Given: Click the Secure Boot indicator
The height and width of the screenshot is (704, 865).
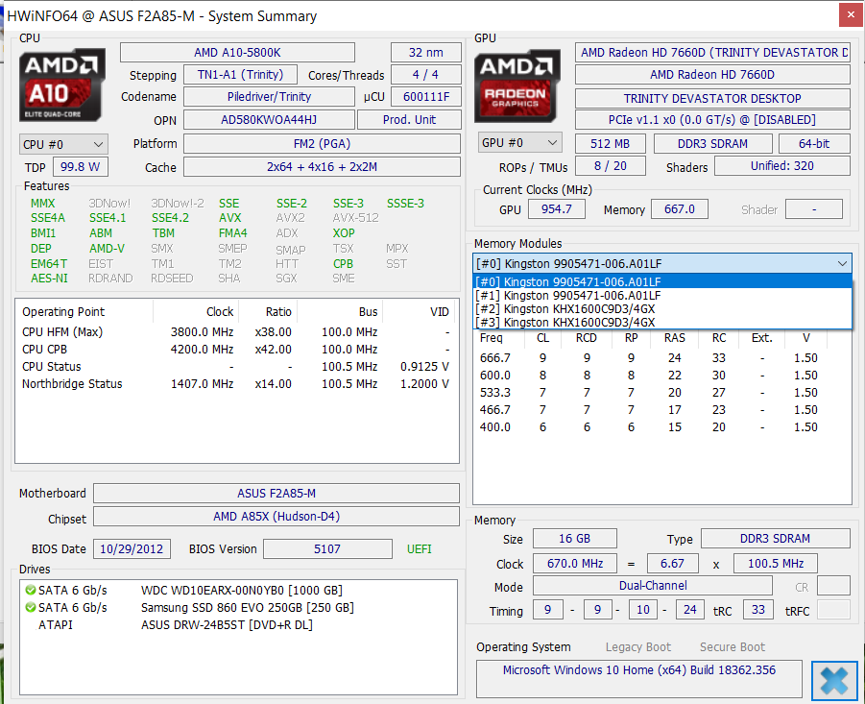Looking at the screenshot, I should click(x=733, y=647).
